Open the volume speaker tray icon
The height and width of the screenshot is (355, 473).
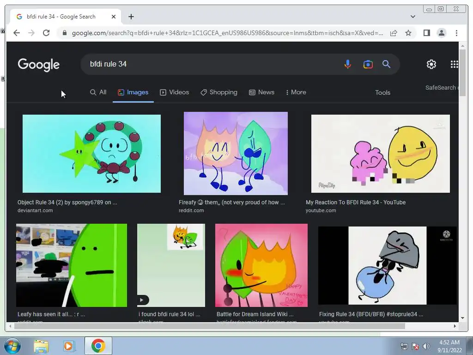click(x=426, y=346)
